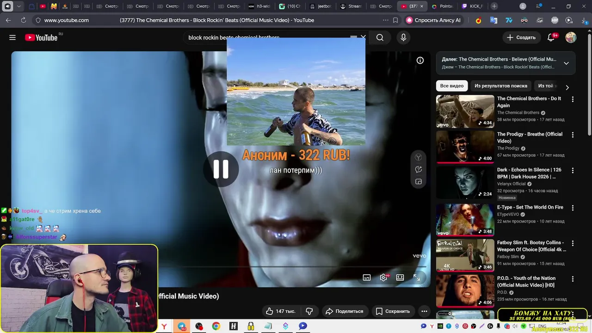Open Google Chrome from the taskbar
This screenshot has height=333, width=592.
[216, 326]
